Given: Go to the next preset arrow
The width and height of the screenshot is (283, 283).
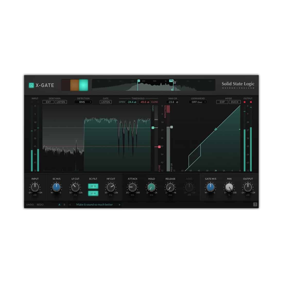Looking at the screenshot, I should tap(119, 205).
